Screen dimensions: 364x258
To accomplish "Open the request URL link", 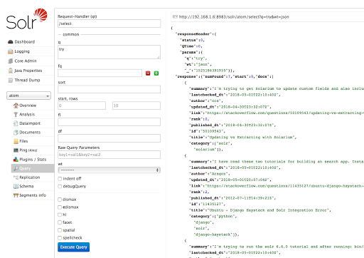I will (x=234, y=17).
